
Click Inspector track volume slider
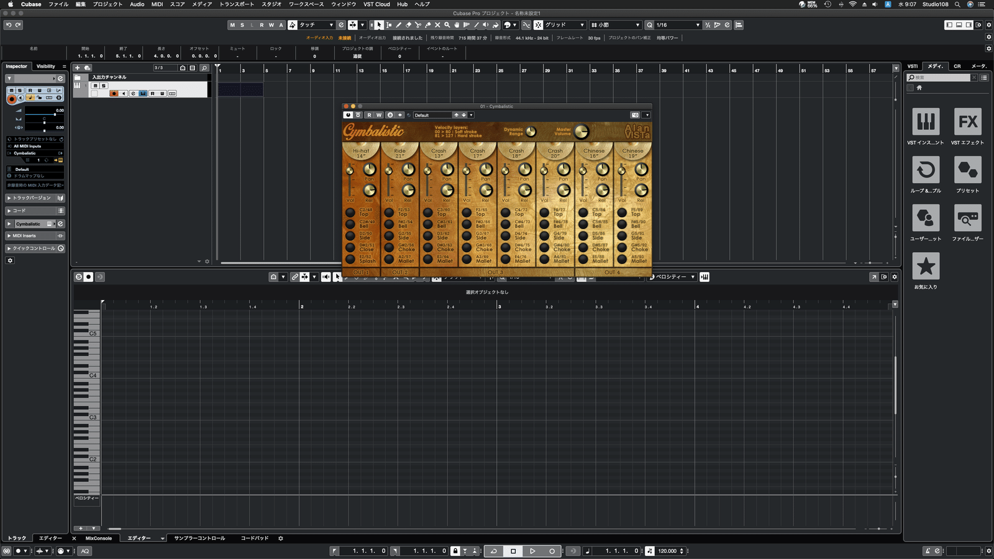43,114
